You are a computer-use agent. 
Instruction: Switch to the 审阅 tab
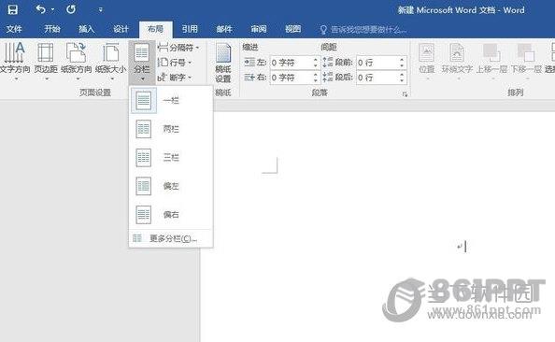pyautogui.click(x=259, y=29)
